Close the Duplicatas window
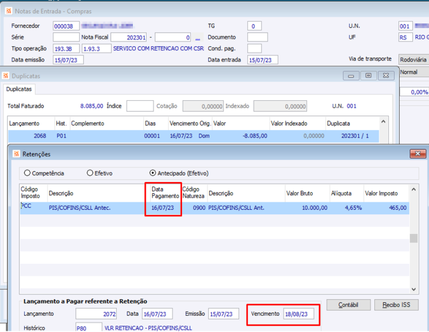The height and width of the screenshot is (332, 429). (386, 76)
